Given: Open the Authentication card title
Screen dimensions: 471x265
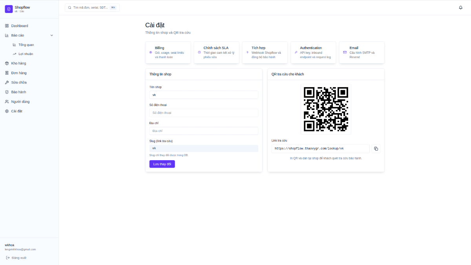Looking at the screenshot, I should click(x=311, y=48).
